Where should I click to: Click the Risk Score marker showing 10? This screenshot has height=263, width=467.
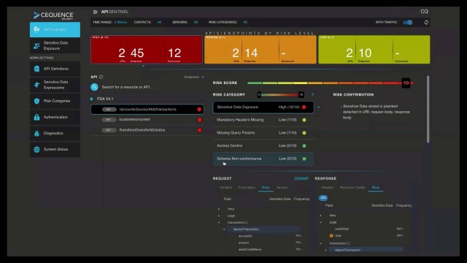pos(406,83)
